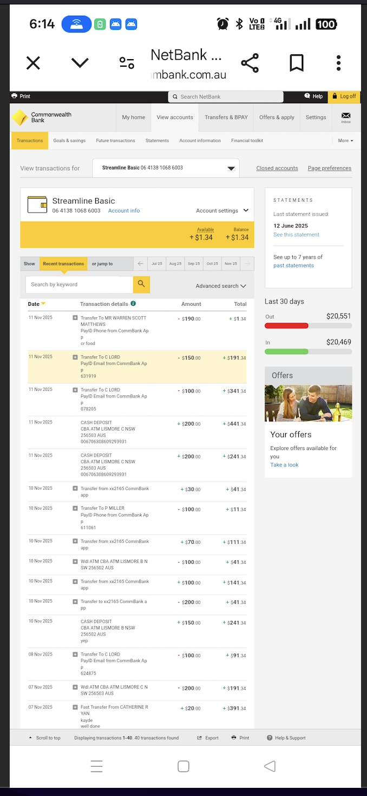Open the My home tab
Screen dimensions: 367x796
134,117
